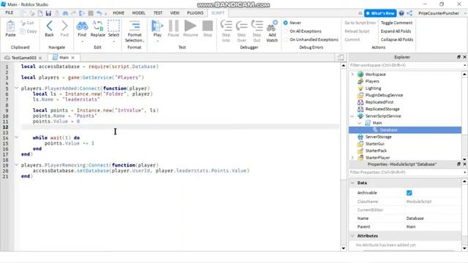Collapse the ServerScriptService node
468x263 pixels.
[x=352, y=116]
